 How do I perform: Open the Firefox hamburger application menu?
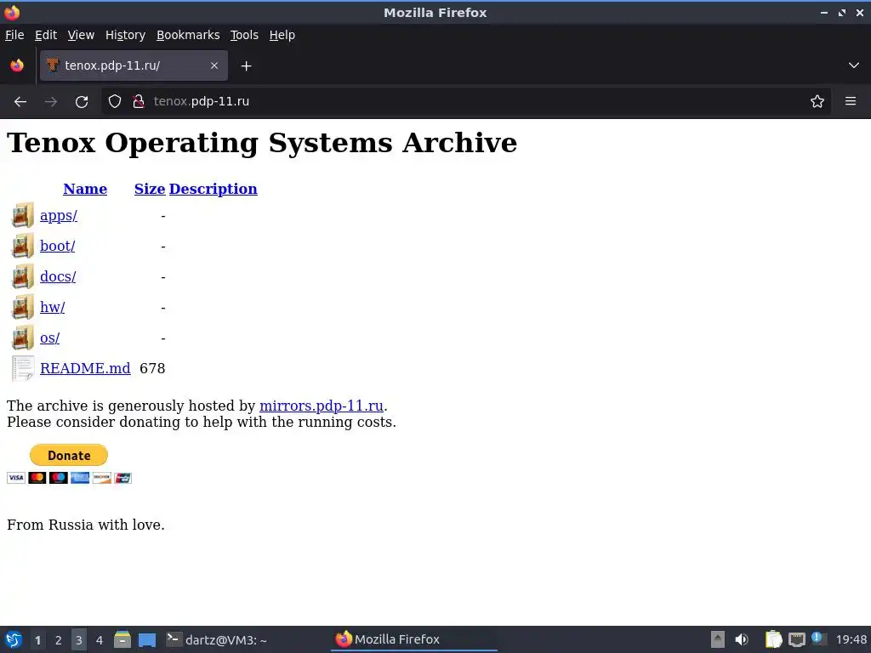click(x=851, y=102)
